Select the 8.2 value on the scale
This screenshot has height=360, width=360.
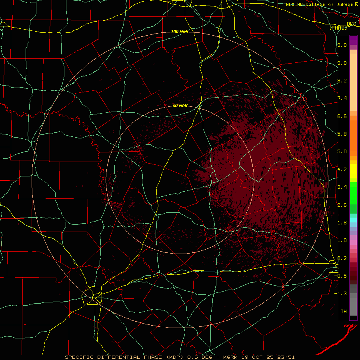[x=342, y=80]
